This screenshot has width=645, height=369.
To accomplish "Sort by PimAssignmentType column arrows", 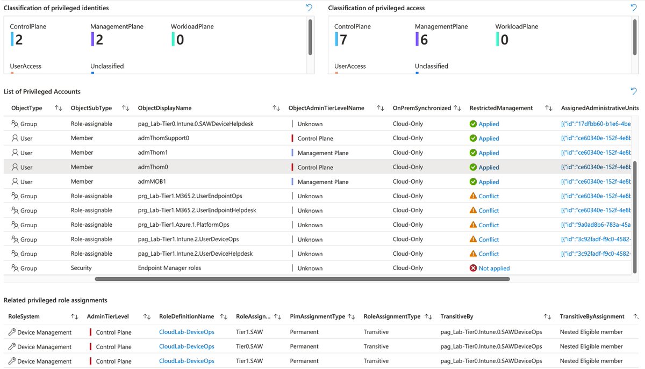I will coord(352,317).
